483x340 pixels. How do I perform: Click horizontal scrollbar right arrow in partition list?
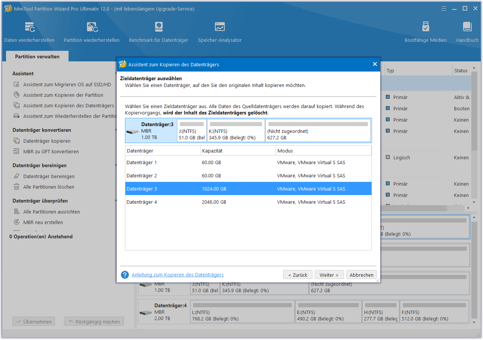(468, 208)
